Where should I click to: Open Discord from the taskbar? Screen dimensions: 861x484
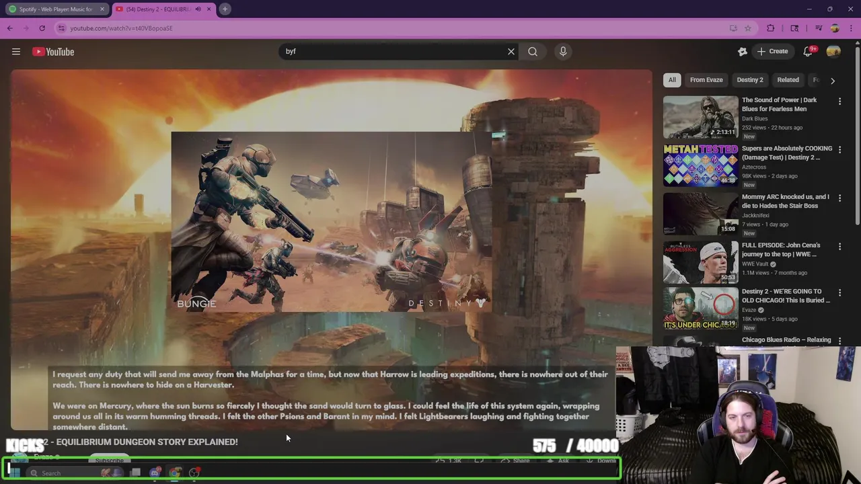pos(155,473)
